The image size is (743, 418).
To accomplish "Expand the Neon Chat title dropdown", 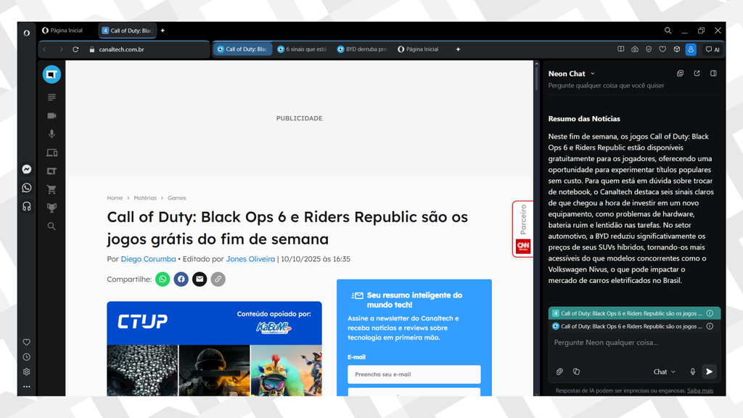I will point(592,74).
